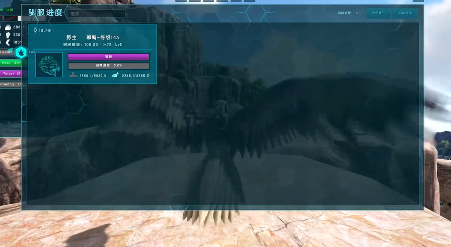Click the grey 驯养进度 progress bar

tap(108, 66)
